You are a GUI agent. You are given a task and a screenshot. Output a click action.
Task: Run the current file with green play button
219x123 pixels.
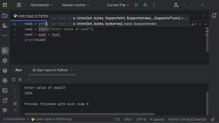[137, 5]
